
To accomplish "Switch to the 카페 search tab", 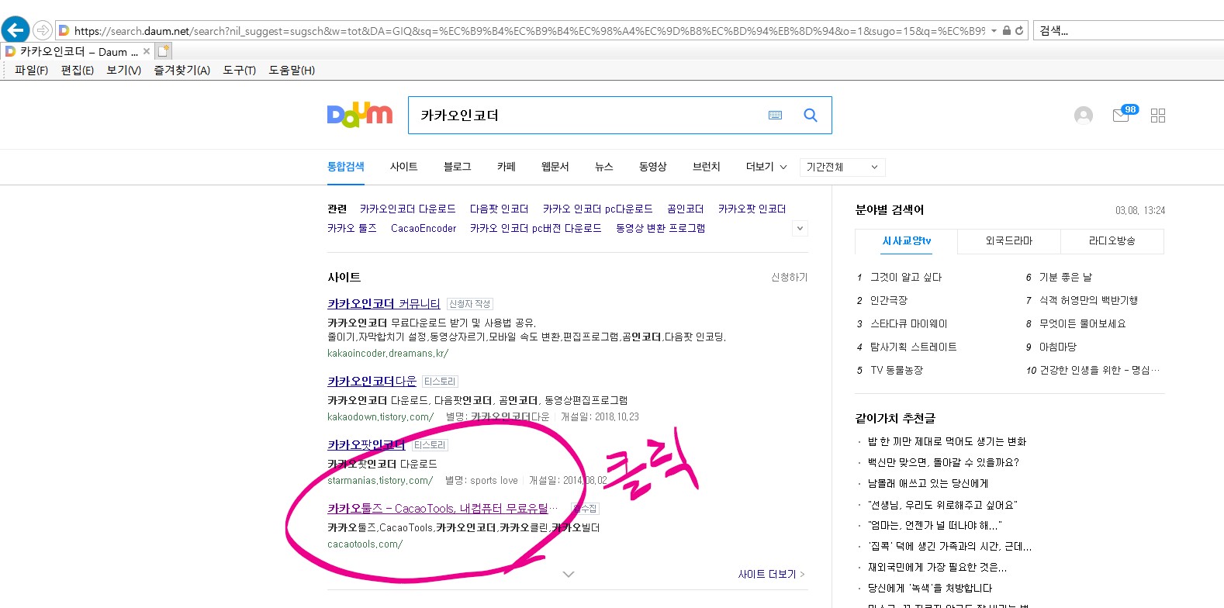I will pos(507,167).
